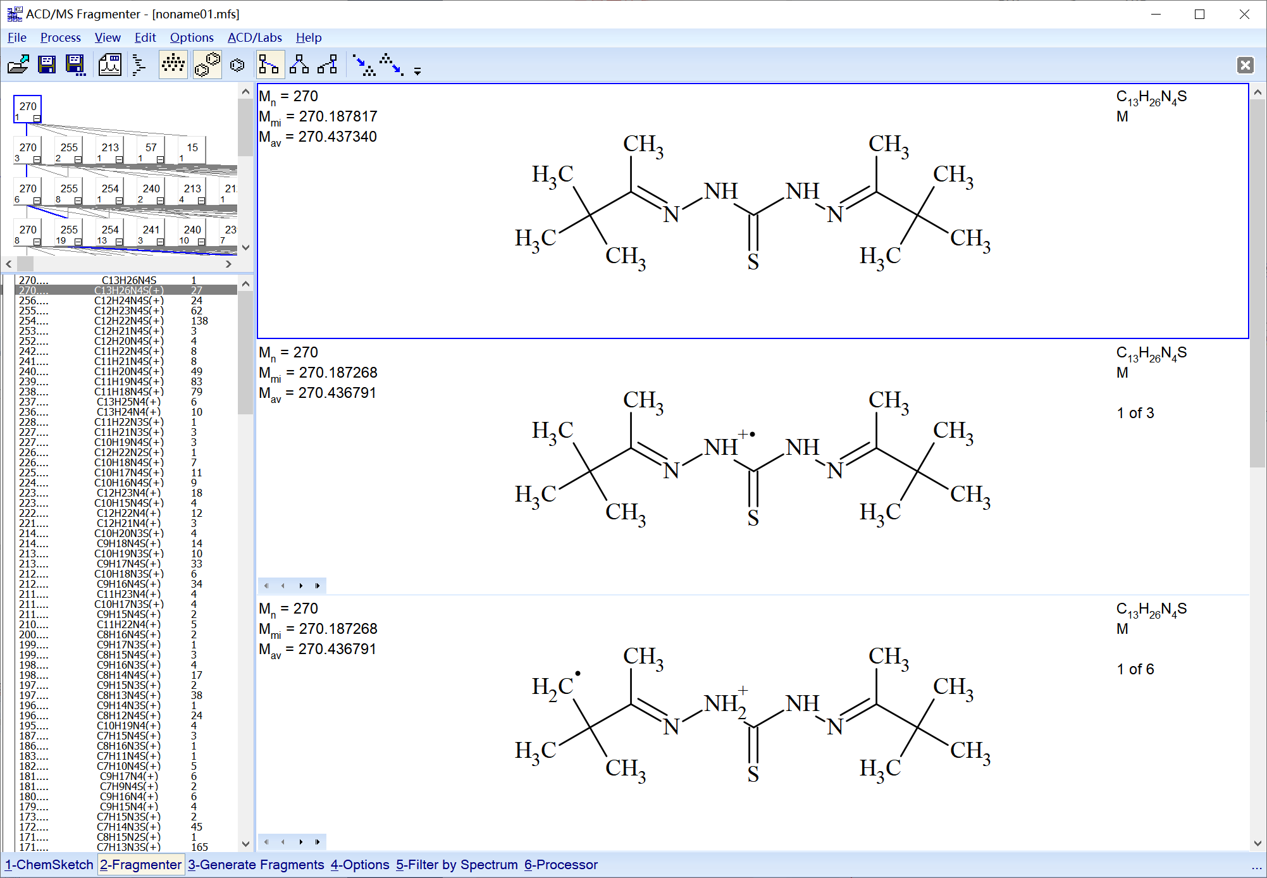Click the spectrum view toolbar icon

(x=110, y=65)
